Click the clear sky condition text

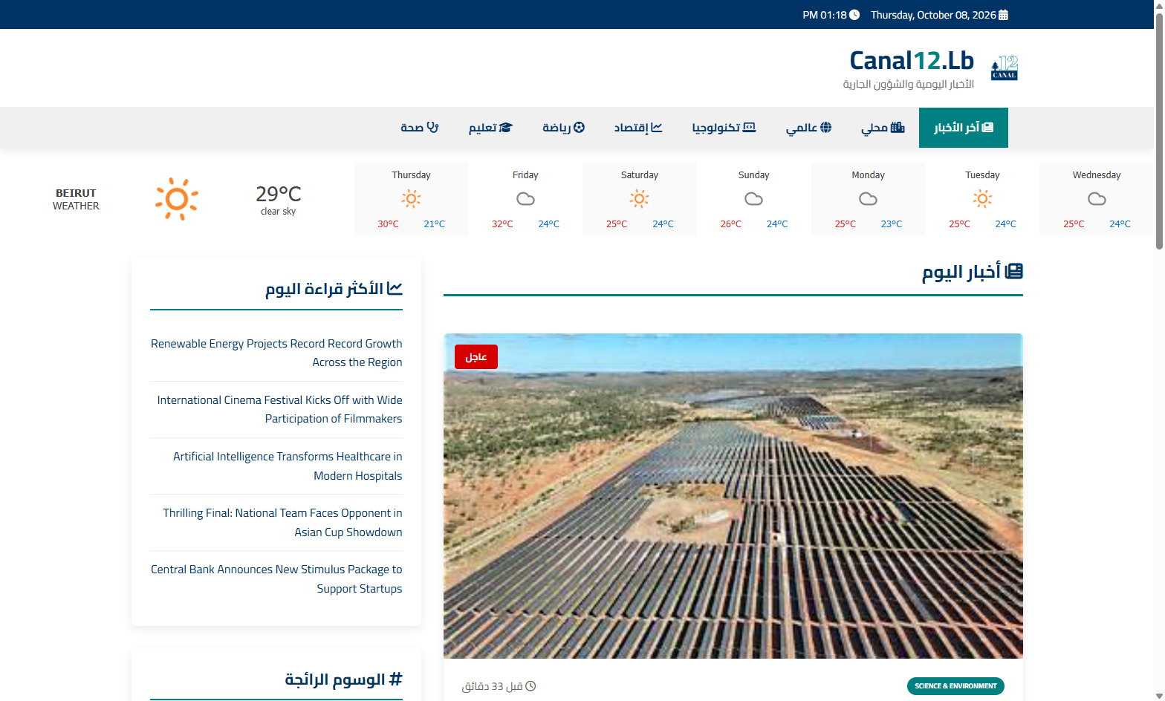click(x=279, y=212)
